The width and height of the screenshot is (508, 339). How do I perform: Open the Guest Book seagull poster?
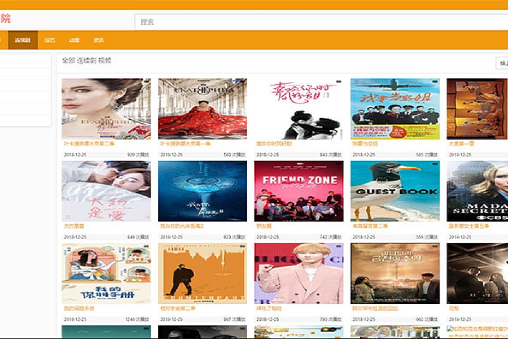pos(395,191)
